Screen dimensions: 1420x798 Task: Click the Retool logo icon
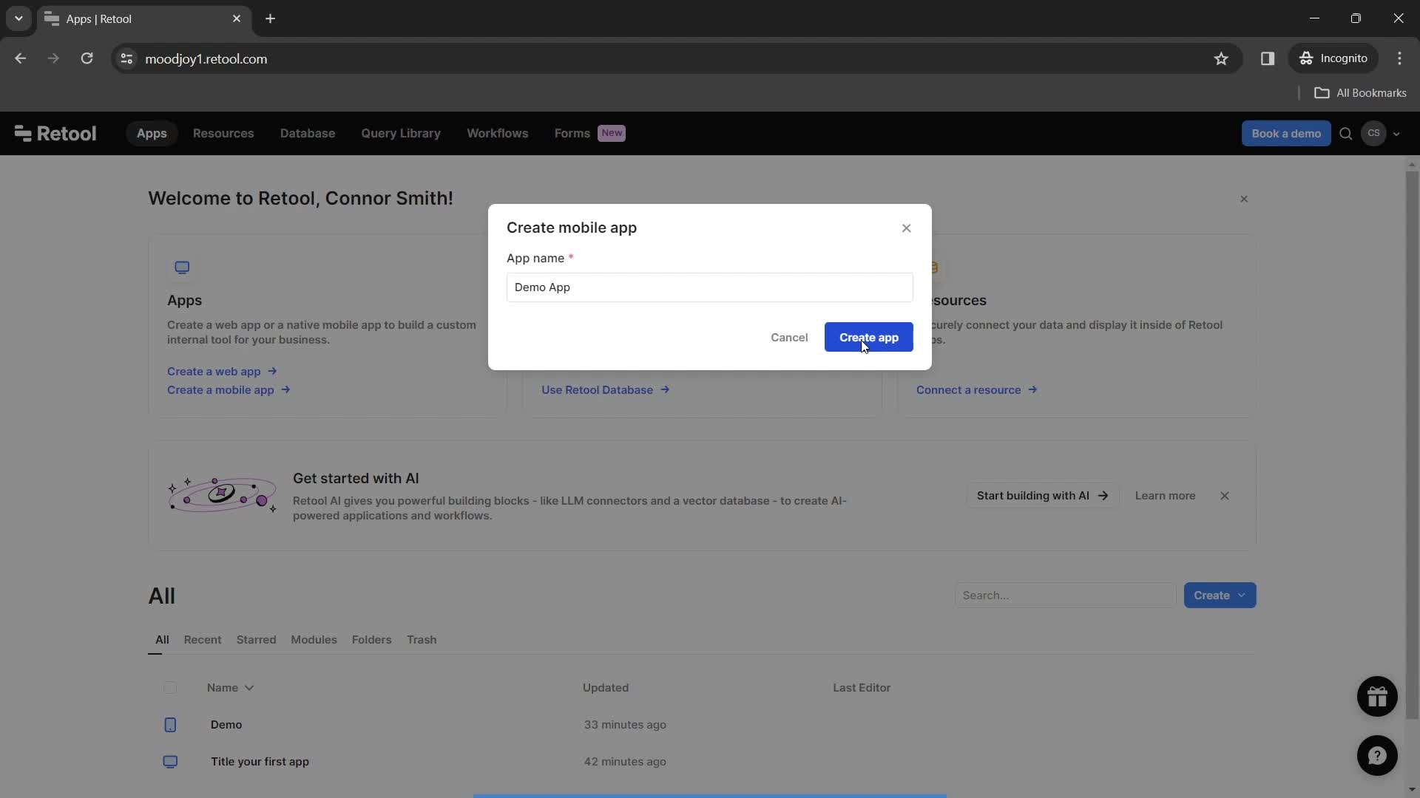21,134
